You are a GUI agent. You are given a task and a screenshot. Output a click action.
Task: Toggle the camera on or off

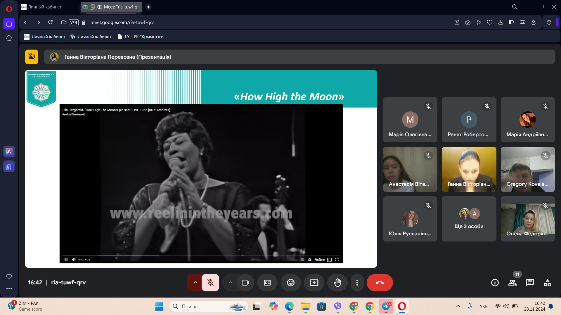[245, 282]
